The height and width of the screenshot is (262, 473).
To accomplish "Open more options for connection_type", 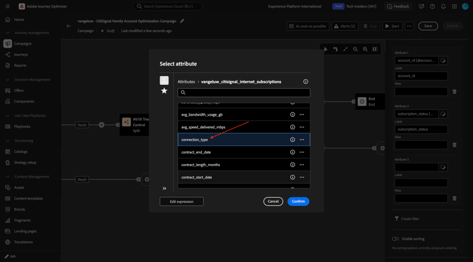I will [301, 139].
